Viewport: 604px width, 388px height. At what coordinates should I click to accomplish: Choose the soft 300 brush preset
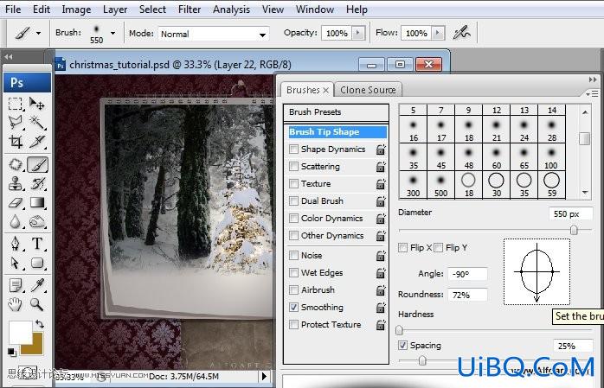[x=414, y=185]
